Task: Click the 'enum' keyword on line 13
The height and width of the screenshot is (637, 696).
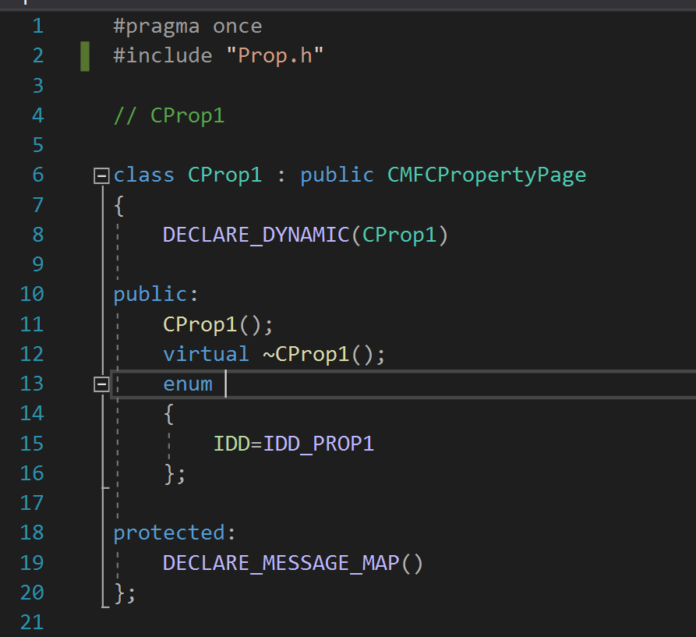Action: pos(188,384)
